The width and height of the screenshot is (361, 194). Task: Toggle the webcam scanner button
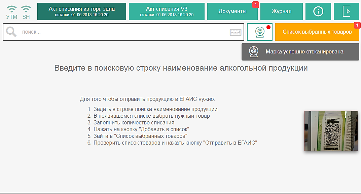(x=259, y=32)
